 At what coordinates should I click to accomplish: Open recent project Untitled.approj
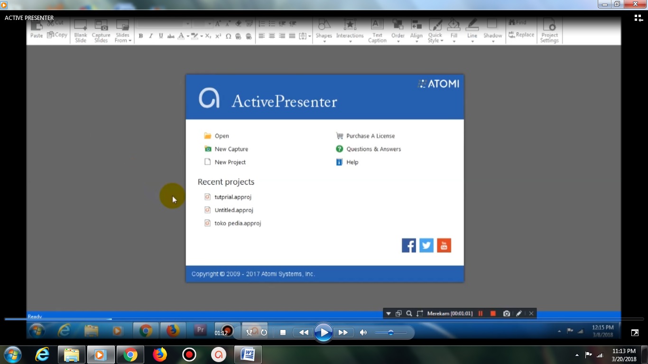pos(229,210)
